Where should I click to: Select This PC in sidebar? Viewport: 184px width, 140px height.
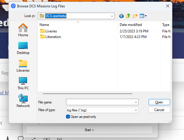(x=23, y=83)
